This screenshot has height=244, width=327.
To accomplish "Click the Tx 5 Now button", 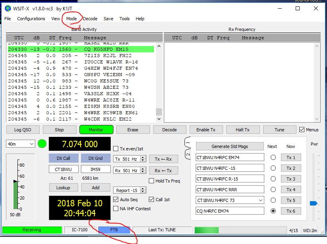I will point(291,200).
